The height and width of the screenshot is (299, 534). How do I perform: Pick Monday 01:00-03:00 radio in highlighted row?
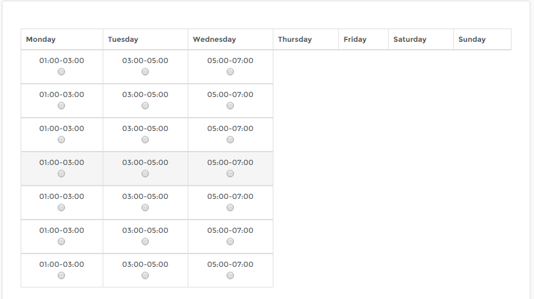tap(61, 173)
